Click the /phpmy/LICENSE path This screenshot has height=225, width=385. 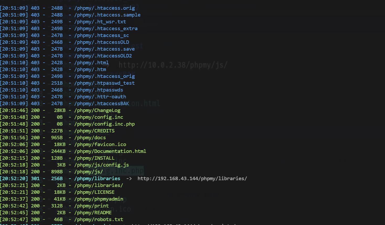(x=94, y=192)
